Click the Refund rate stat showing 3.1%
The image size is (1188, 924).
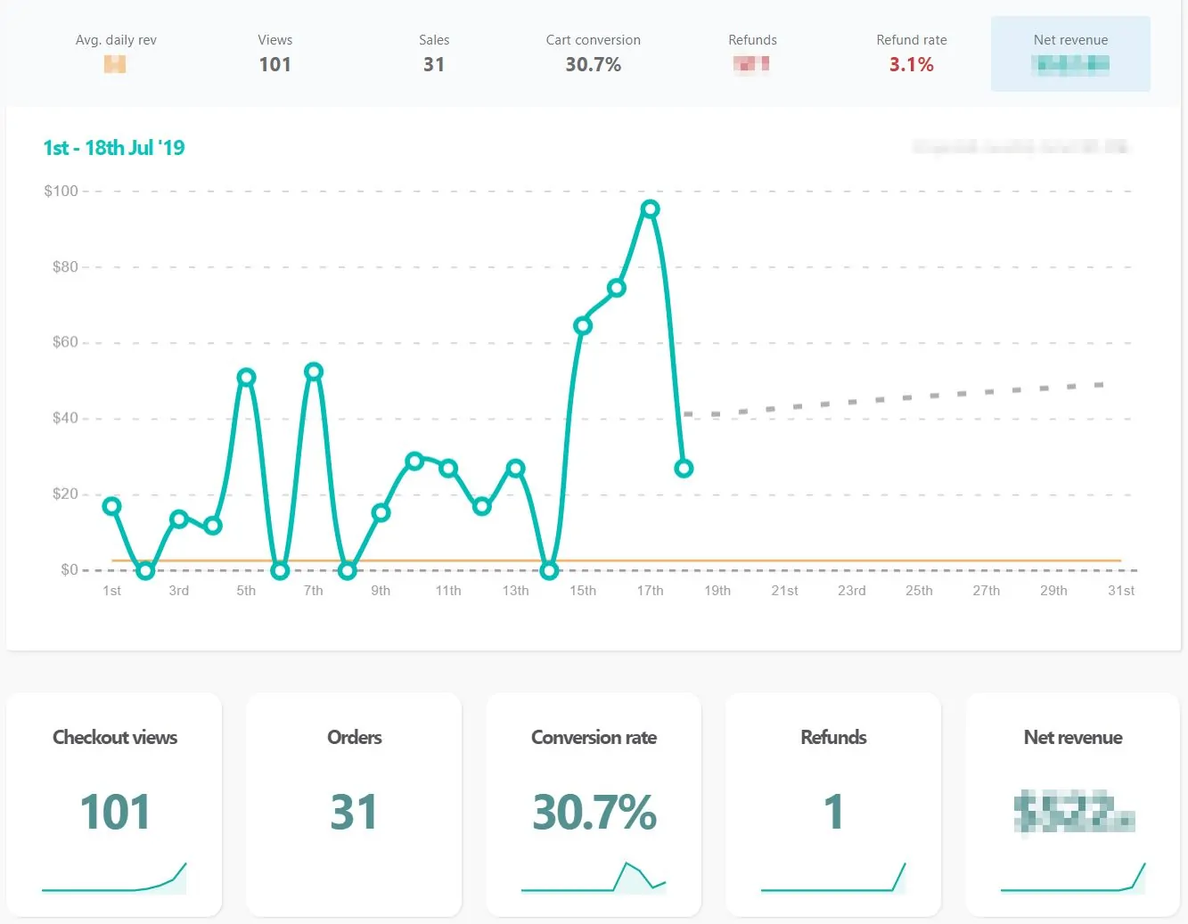point(911,52)
